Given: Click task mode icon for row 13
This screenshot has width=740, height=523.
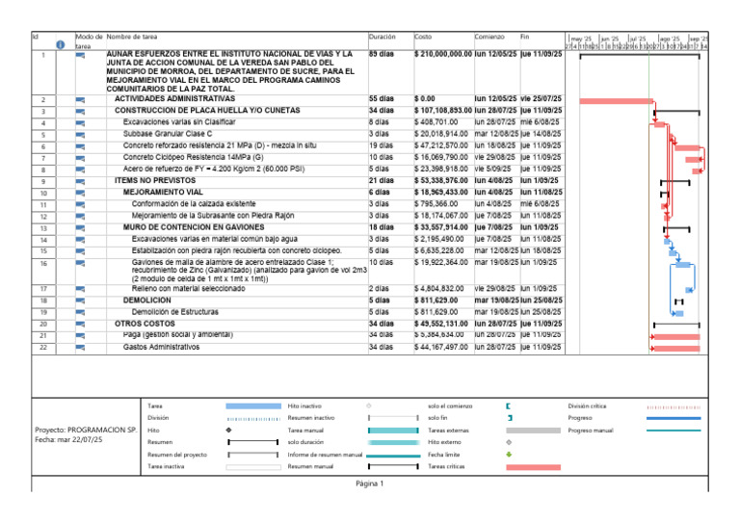Looking at the screenshot, I should click(x=80, y=228).
